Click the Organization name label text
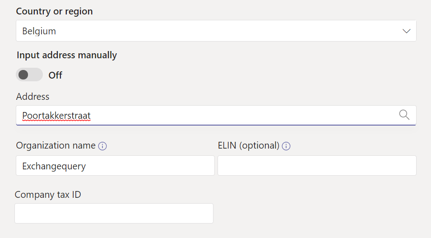The height and width of the screenshot is (238, 431). 56,145
